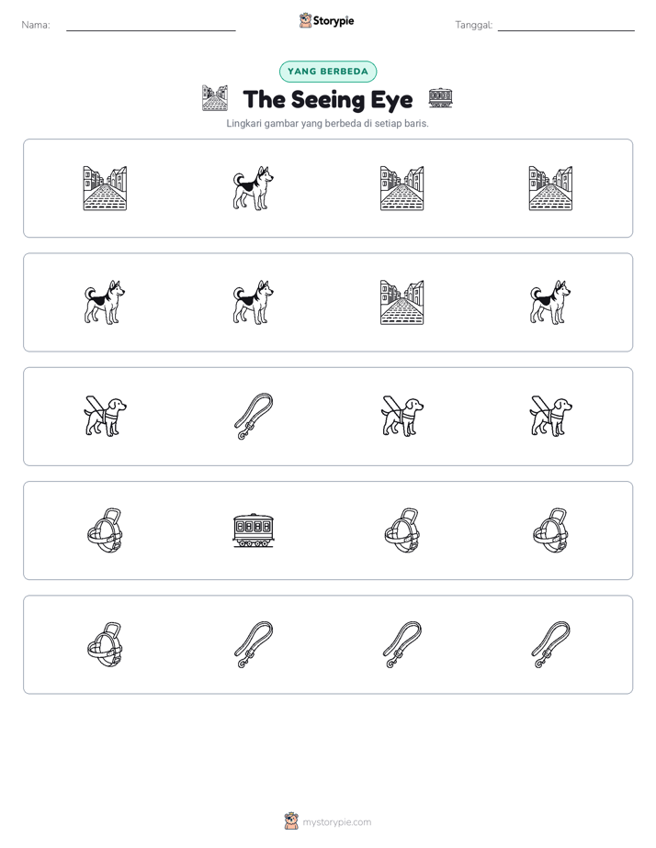Choose the train car in row four
Image resolution: width=656 pixels, height=848 pixels.
pyautogui.click(x=254, y=530)
